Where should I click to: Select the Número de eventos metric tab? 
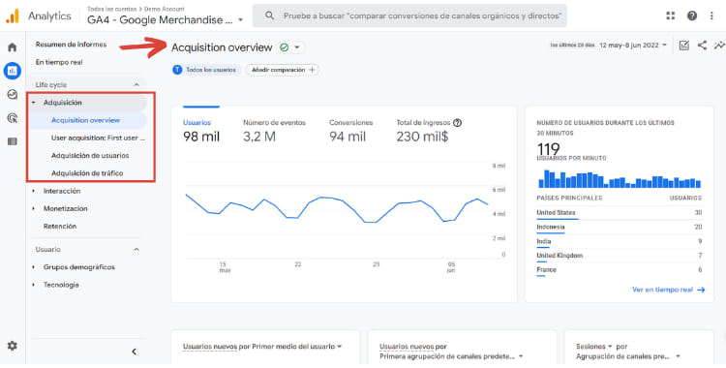[x=274, y=130]
